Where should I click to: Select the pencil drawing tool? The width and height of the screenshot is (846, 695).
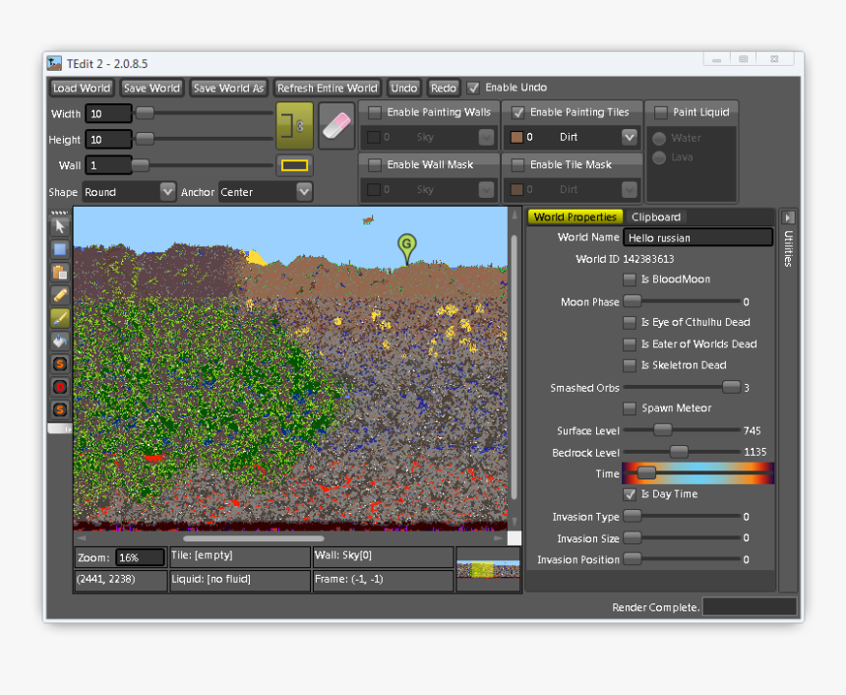tap(60, 295)
